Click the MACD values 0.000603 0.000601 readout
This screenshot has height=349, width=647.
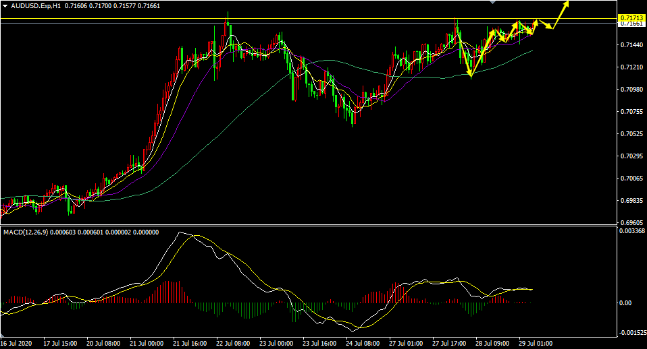pos(76,232)
